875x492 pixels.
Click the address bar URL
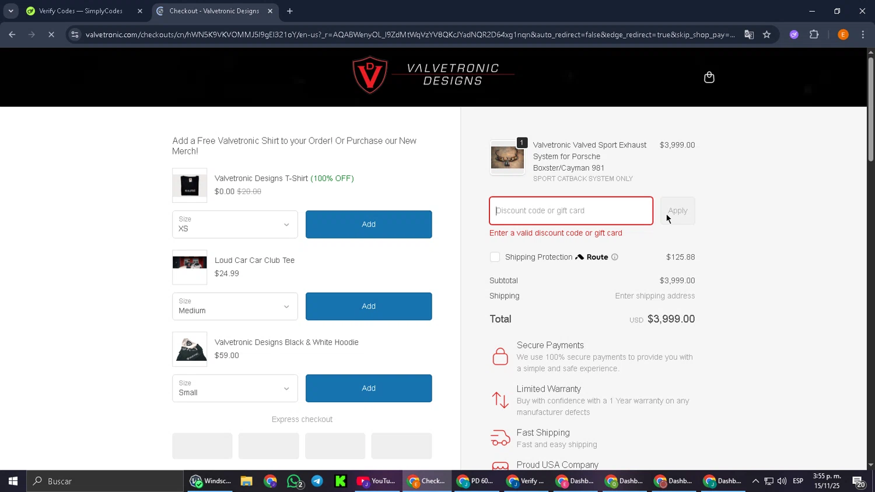pyautogui.click(x=410, y=34)
